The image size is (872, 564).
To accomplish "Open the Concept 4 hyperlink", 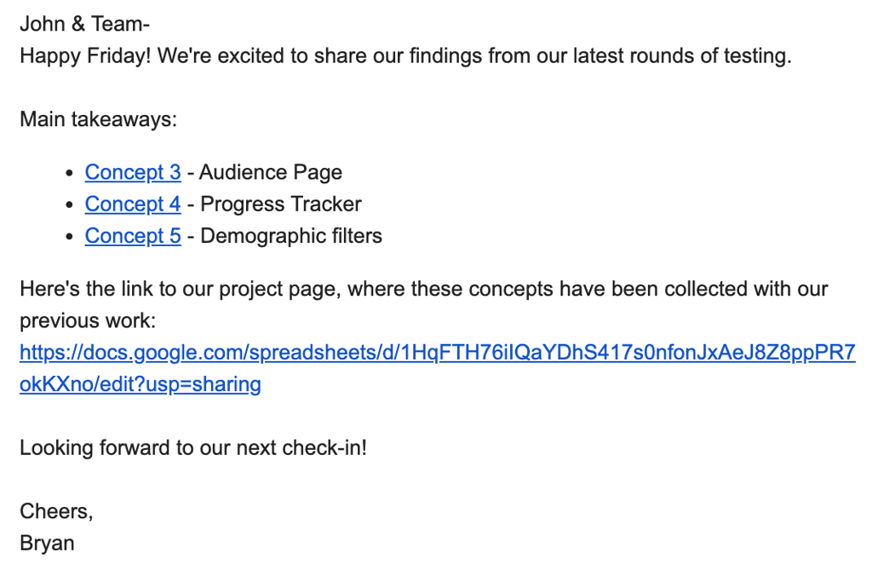I will [133, 204].
